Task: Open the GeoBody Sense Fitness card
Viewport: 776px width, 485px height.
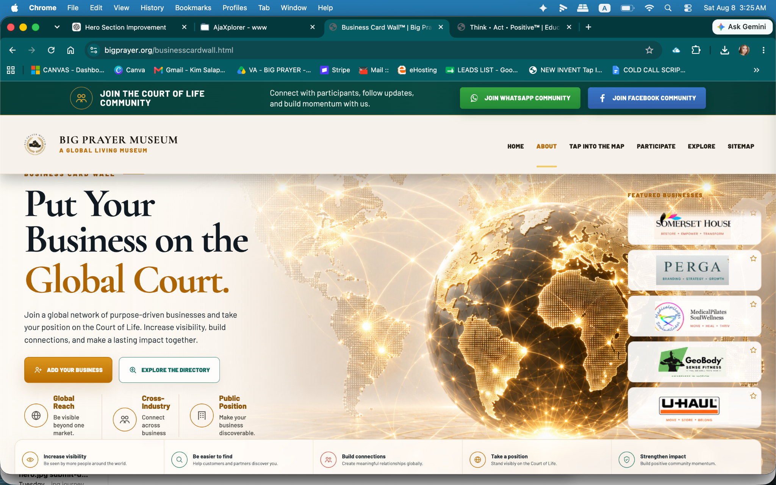Action: coord(694,362)
